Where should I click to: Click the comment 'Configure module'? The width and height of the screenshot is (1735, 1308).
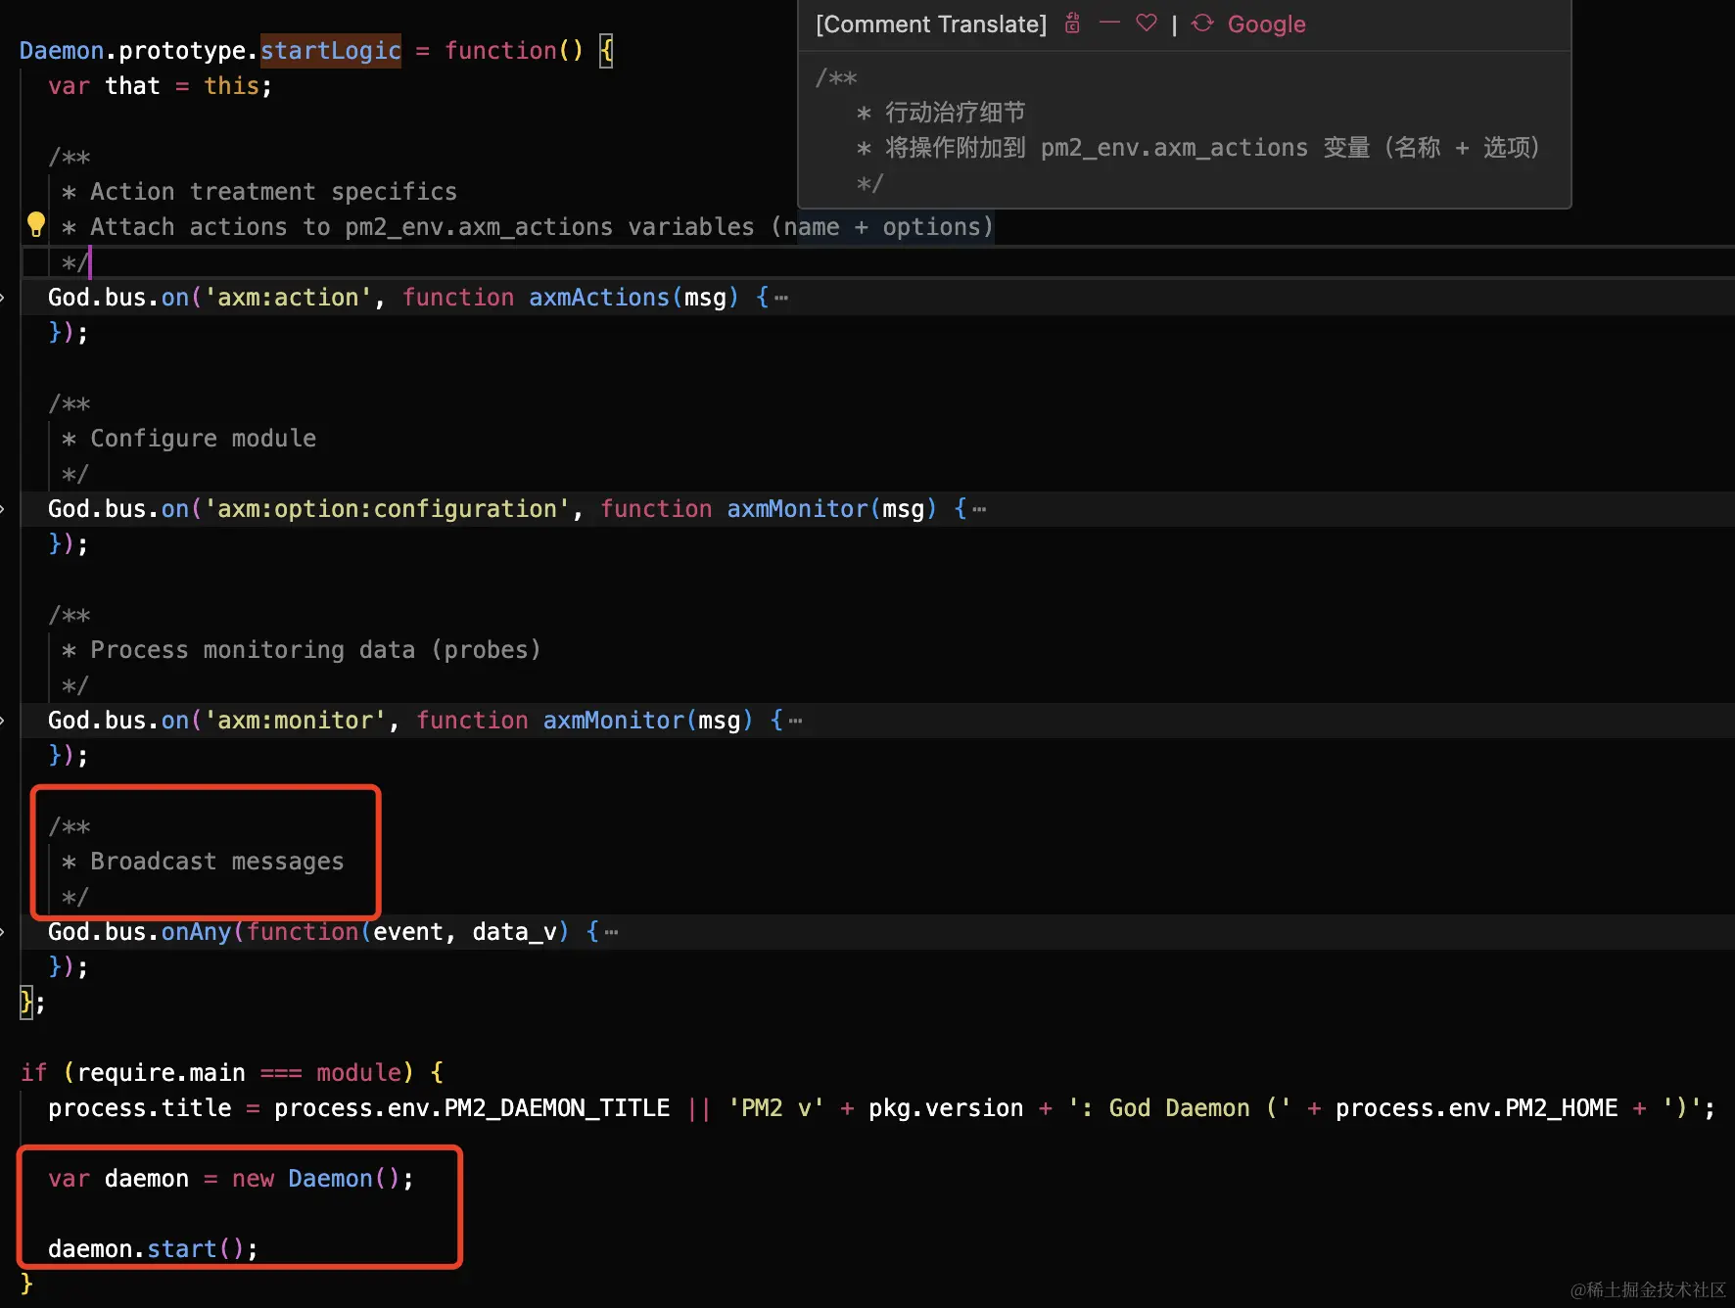[x=204, y=439]
